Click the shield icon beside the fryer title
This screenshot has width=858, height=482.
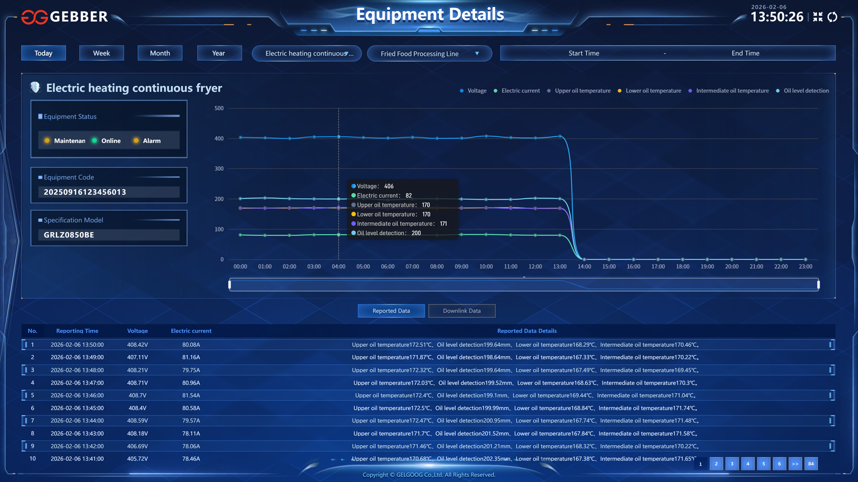[x=35, y=87]
